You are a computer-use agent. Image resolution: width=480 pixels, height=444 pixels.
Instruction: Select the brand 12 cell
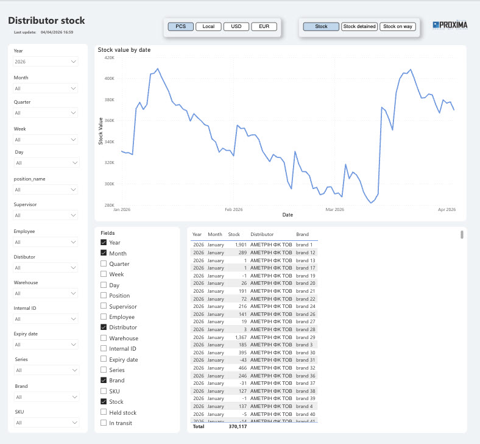(x=306, y=252)
